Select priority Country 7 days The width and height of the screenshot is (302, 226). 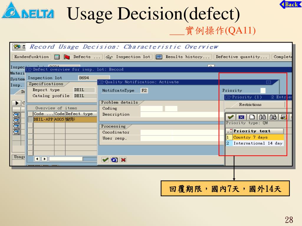255,137
